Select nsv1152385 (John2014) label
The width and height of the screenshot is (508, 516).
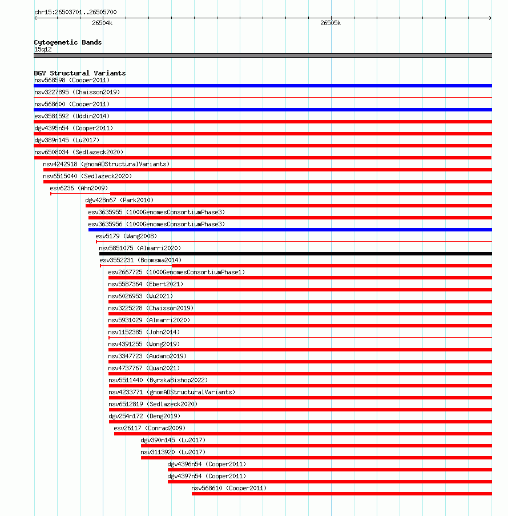(144, 333)
